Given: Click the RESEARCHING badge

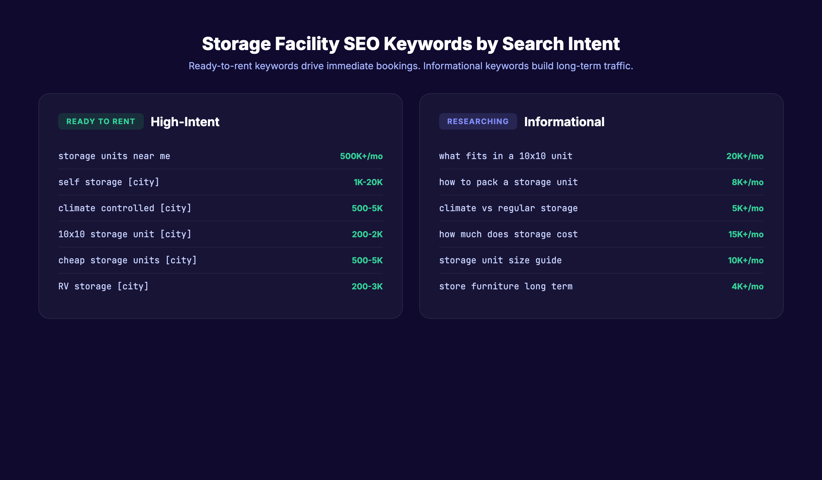Looking at the screenshot, I should [x=478, y=121].
